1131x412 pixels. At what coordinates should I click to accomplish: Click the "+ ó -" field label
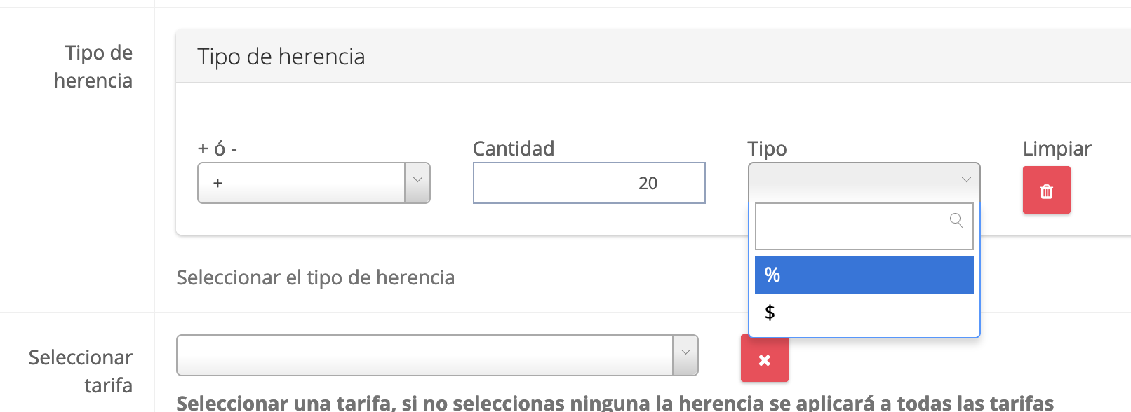(217, 149)
